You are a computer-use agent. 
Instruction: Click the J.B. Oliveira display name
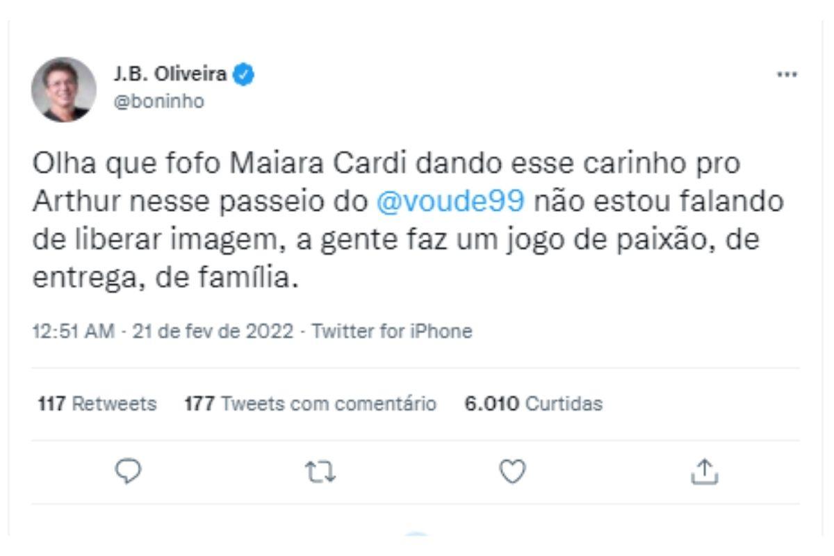point(170,74)
